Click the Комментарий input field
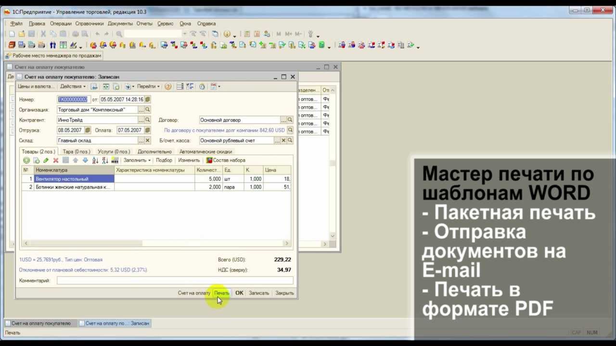Image resolution: width=616 pixels, height=346 pixels. (175, 281)
